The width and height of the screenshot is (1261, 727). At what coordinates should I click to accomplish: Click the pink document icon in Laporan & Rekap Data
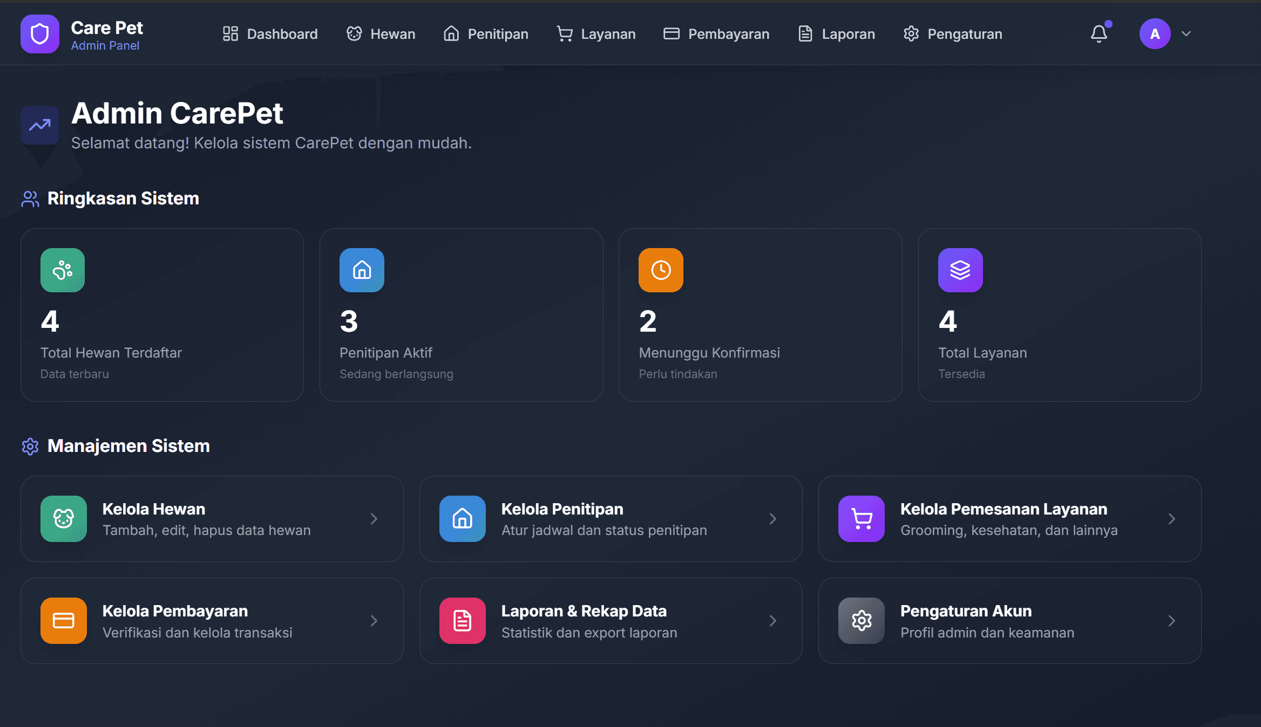(463, 621)
